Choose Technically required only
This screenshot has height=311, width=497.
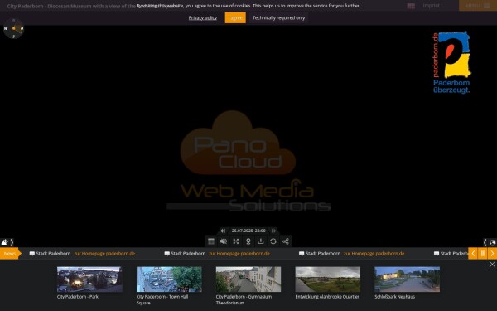coord(278,17)
